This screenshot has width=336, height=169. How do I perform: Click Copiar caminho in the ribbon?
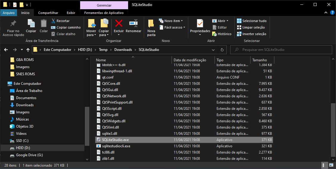(66, 27)
